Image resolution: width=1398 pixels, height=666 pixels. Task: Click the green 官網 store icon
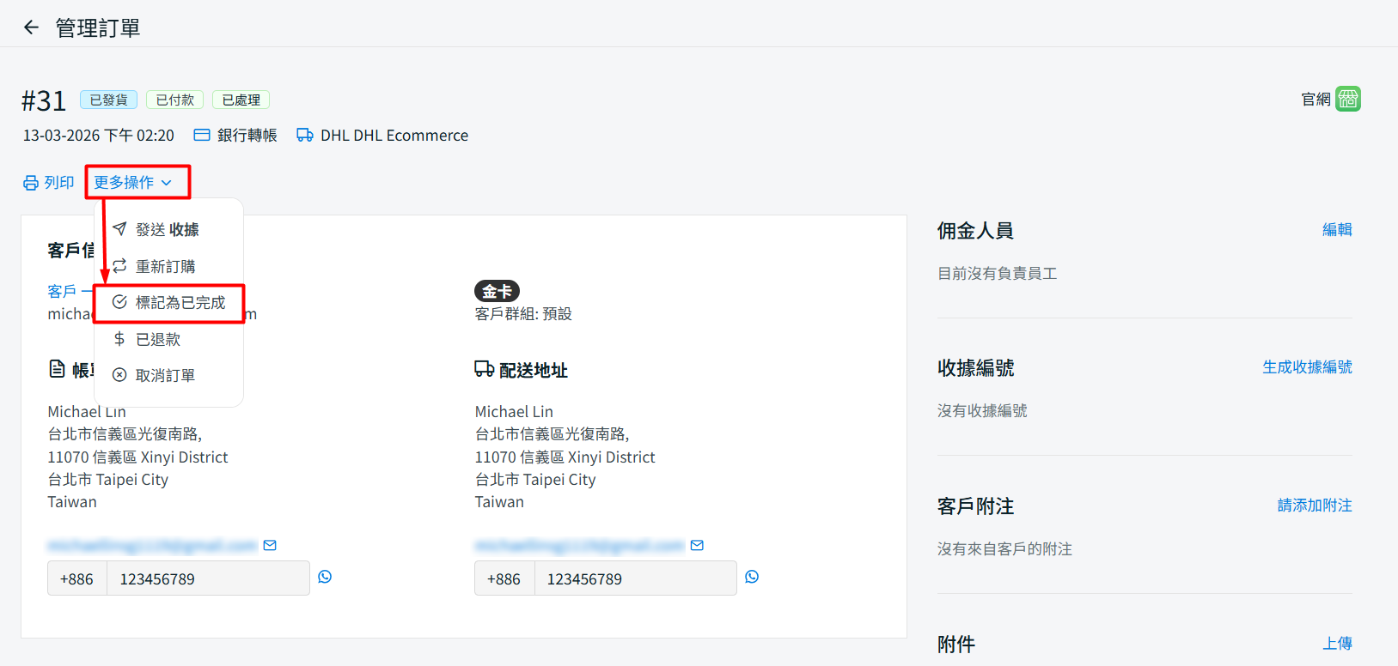click(1348, 99)
